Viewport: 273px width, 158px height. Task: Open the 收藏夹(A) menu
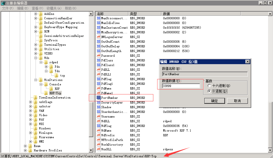pyautogui.click(x=54, y=8)
